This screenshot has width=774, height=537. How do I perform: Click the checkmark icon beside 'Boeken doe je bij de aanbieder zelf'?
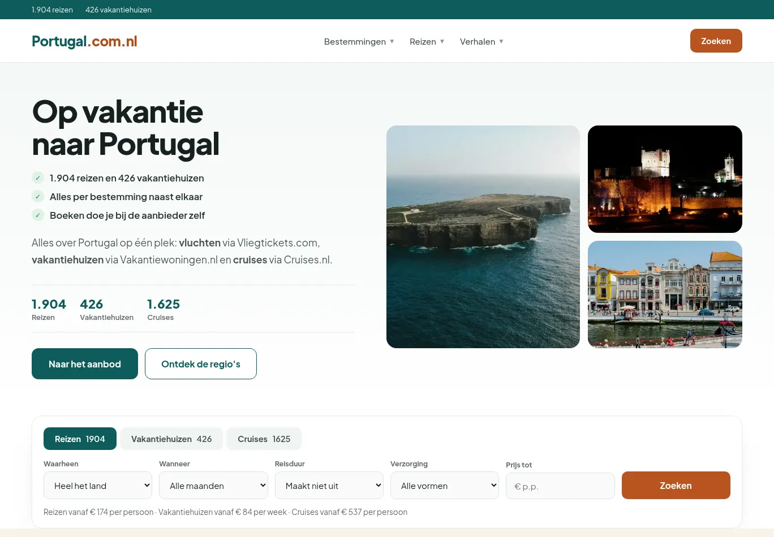coord(38,215)
